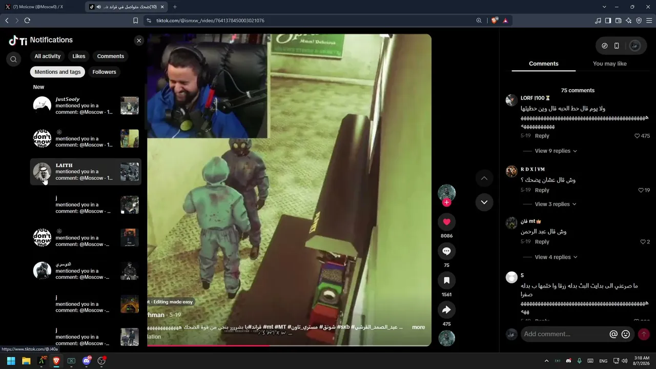Expand the video caption with more
Screen dimensions: 656x369
(418, 327)
